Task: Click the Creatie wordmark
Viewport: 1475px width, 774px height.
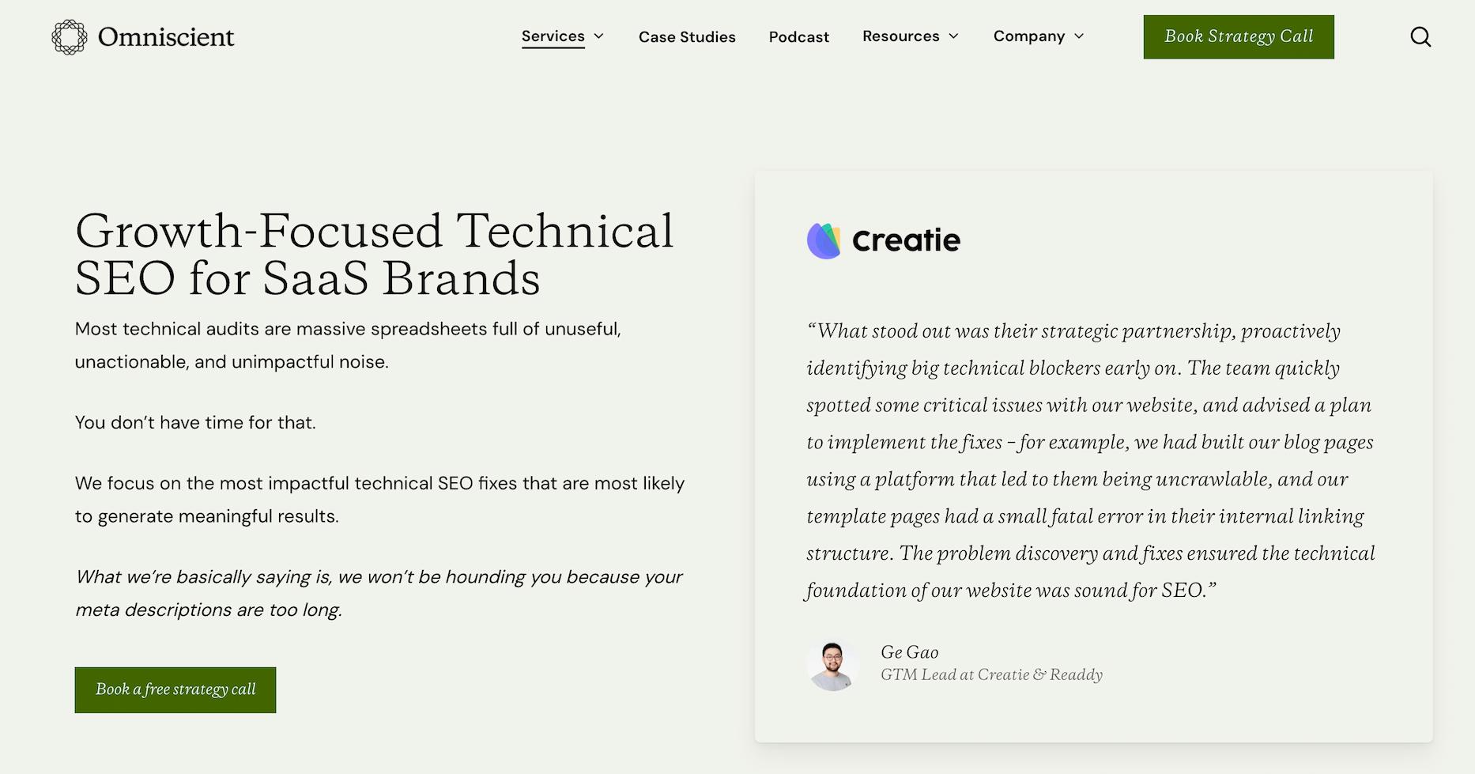Action: pos(905,240)
